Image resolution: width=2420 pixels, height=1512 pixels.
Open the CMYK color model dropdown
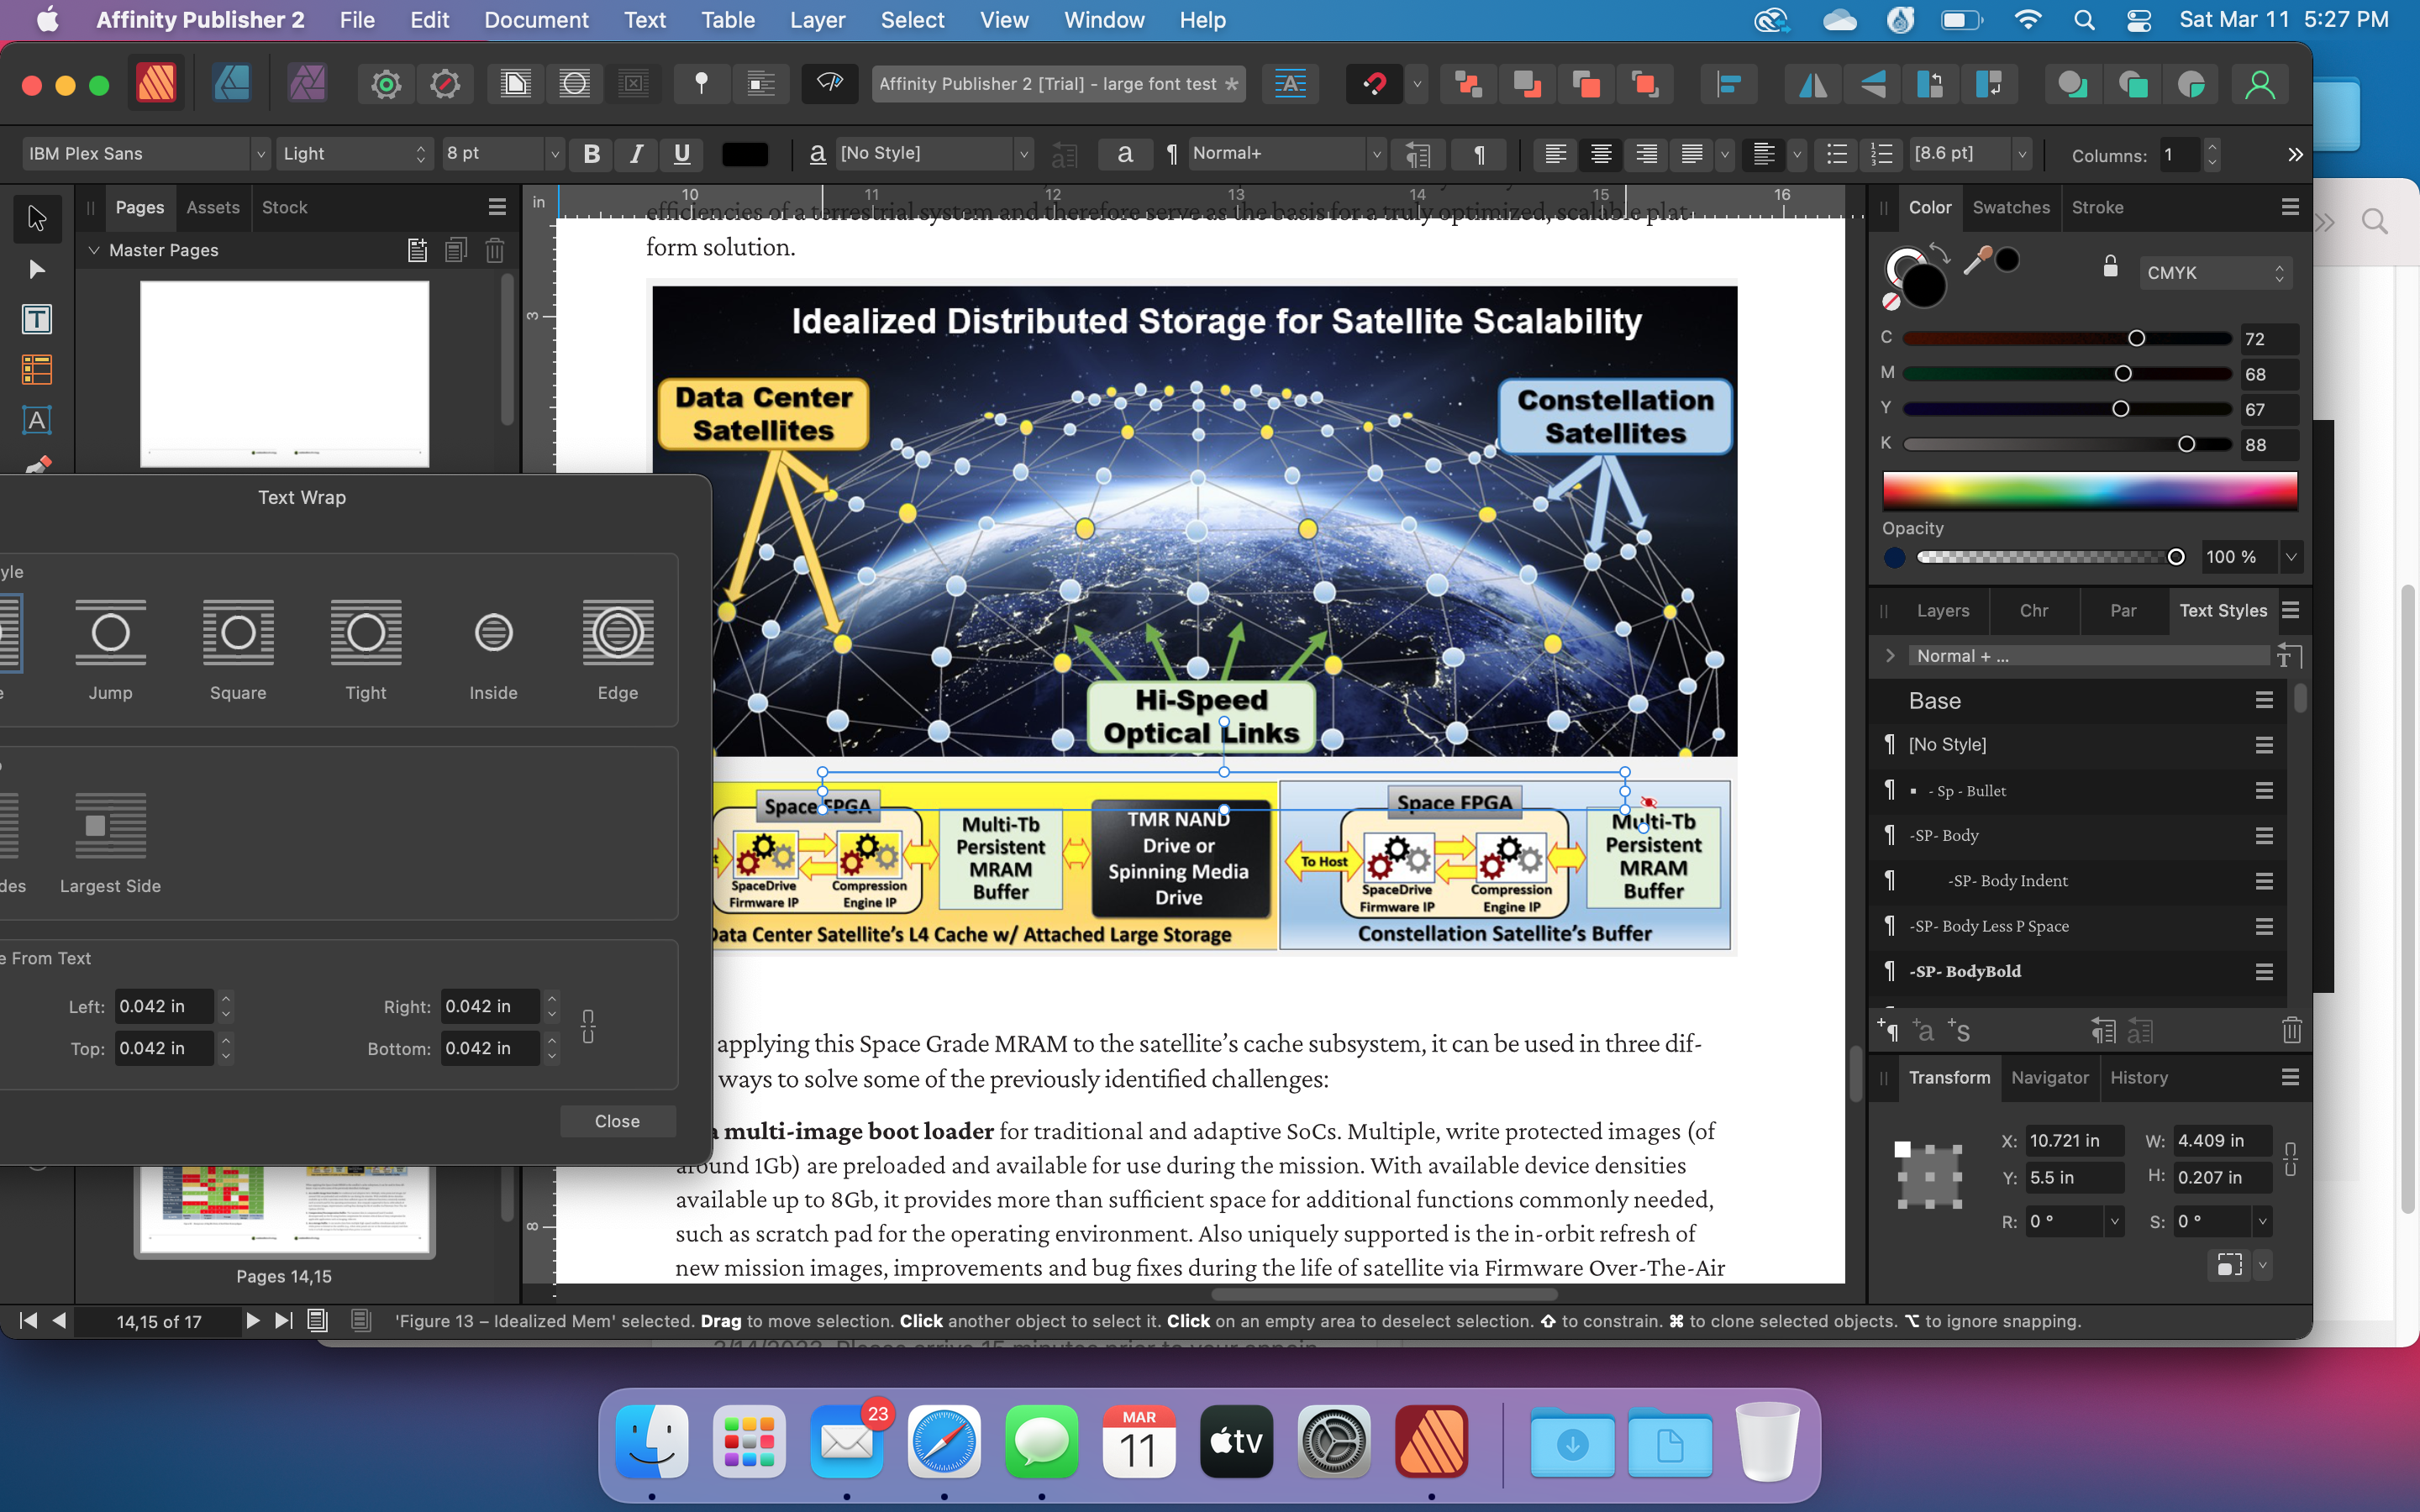pos(2215,273)
